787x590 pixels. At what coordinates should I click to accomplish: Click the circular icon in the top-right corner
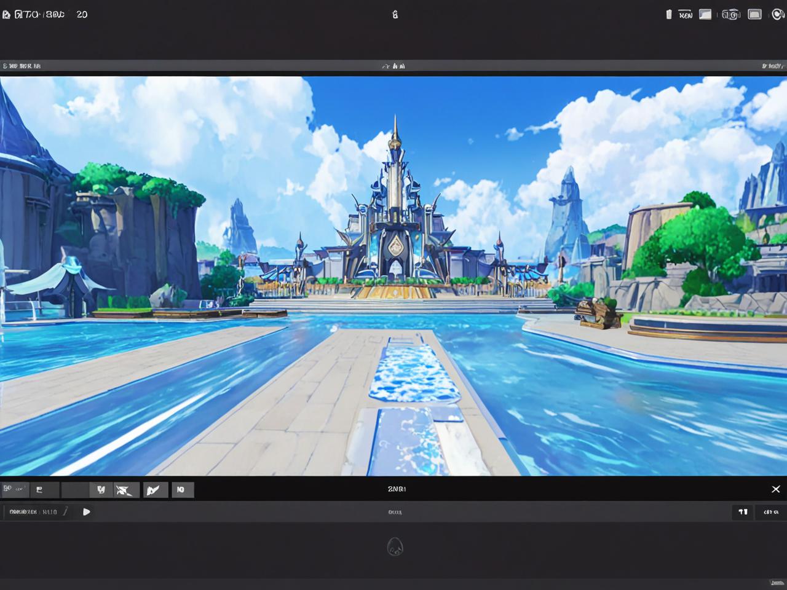(x=777, y=14)
